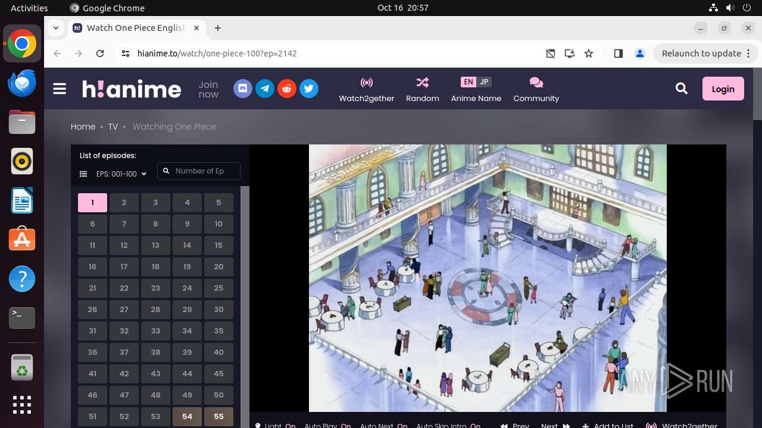Image resolution: width=762 pixels, height=428 pixels.
Task: Select episode 16
Action: click(x=92, y=267)
